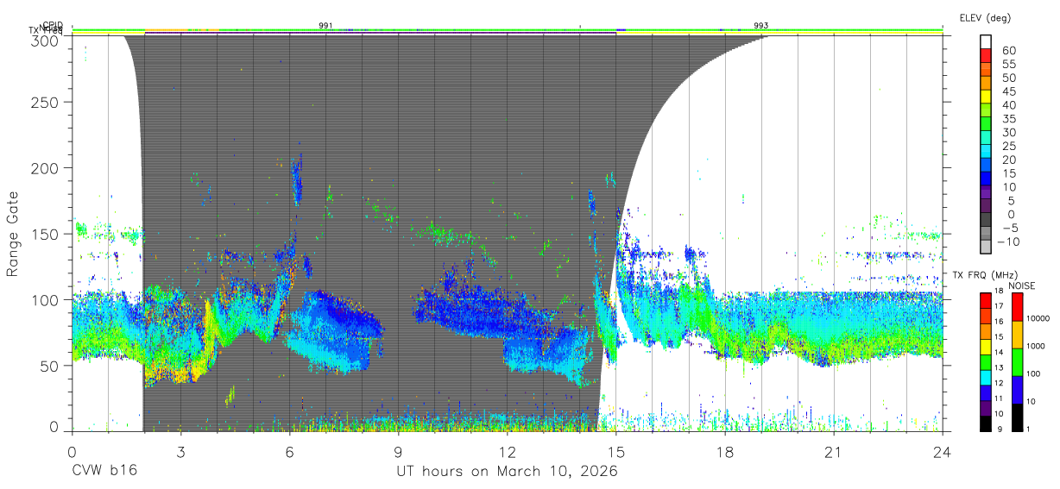
Task: Click range gate tick label 250
Action: 44,102
